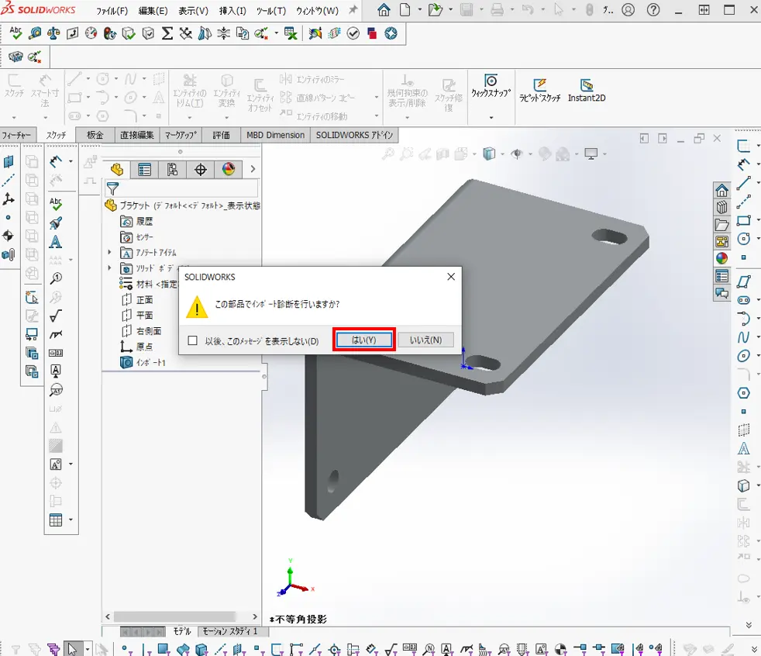
Task: Click the DisplayManager color sphere tab
Action: [229, 170]
